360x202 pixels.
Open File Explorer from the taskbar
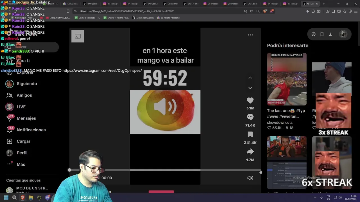point(31,198)
